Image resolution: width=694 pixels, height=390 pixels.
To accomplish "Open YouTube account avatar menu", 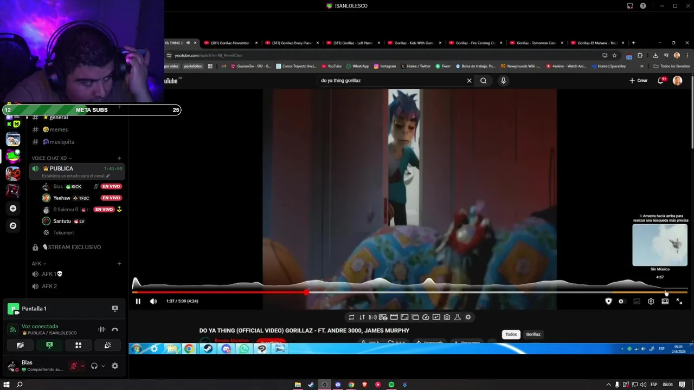I will coord(677,81).
